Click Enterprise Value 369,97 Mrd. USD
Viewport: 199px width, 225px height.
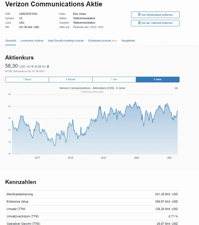[166, 202]
